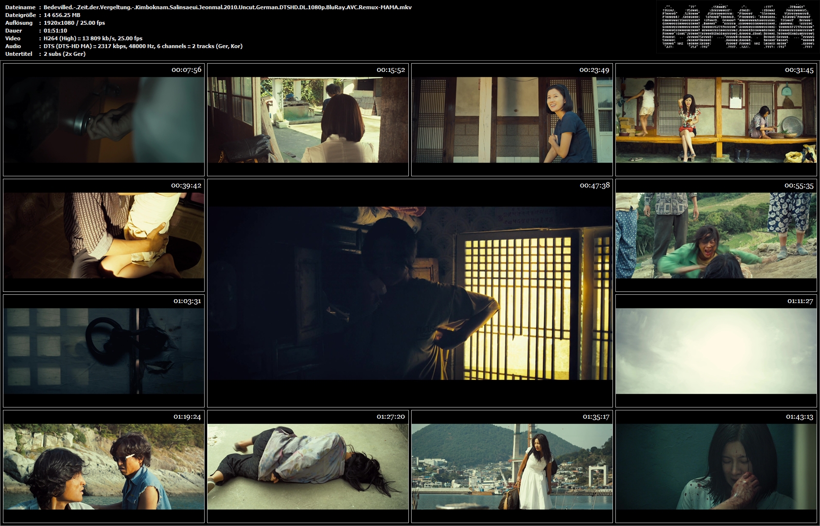
Task: Select the frame stamped 01:35:17
Action: tap(512, 466)
